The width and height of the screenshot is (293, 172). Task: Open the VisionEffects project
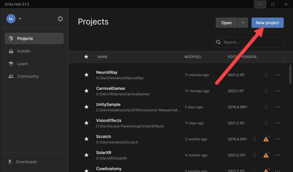click(x=109, y=120)
